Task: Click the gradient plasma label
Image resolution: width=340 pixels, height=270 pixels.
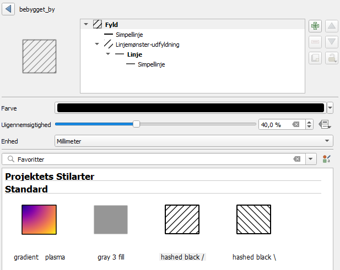Action: 39,257
